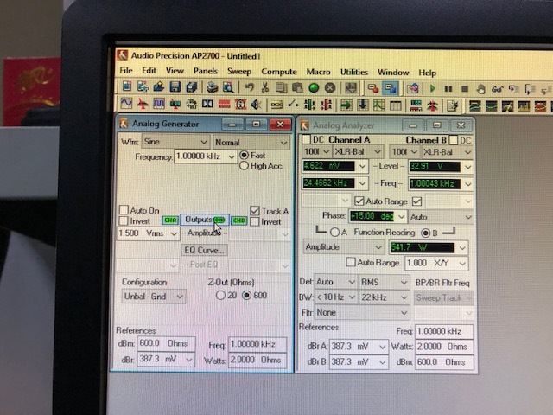Screen dimensions: 553x415
Task: Click the document with pencil icon
Action: coord(453,105)
